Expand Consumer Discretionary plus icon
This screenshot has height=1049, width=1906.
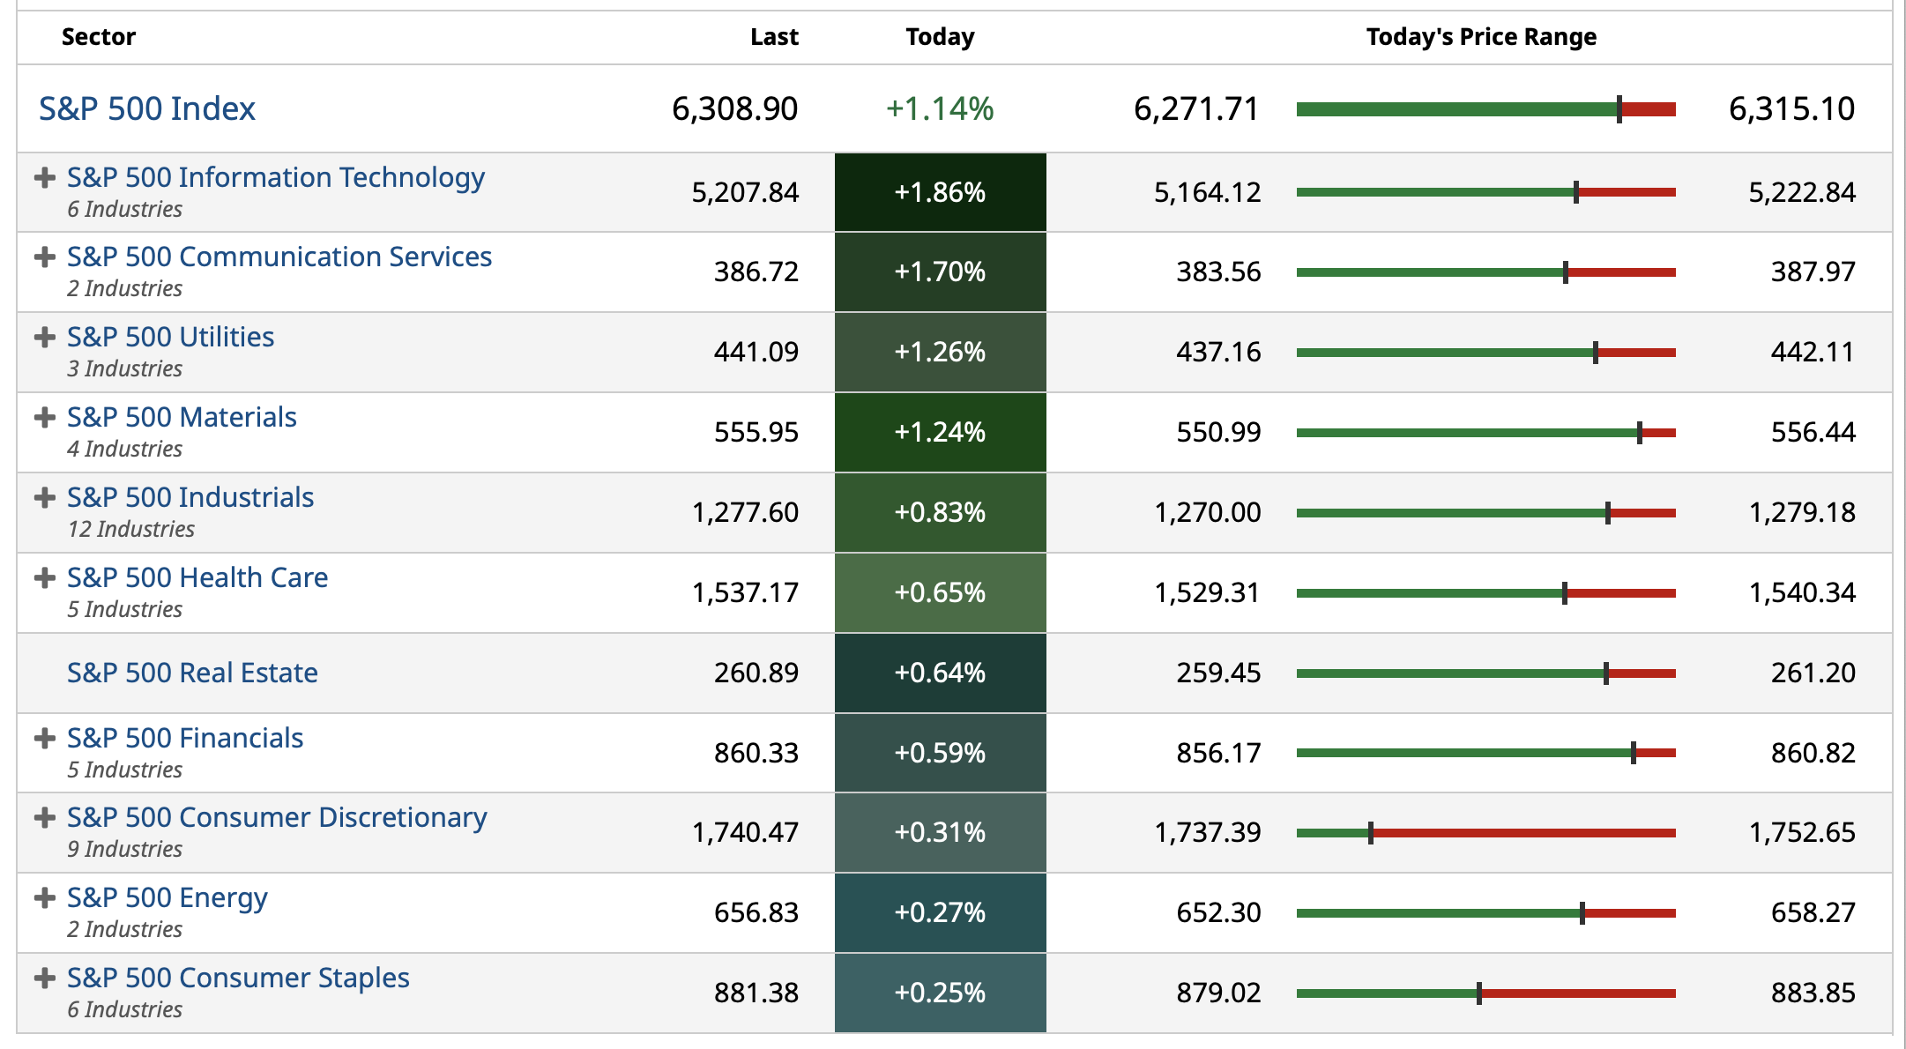click(44, 818)
